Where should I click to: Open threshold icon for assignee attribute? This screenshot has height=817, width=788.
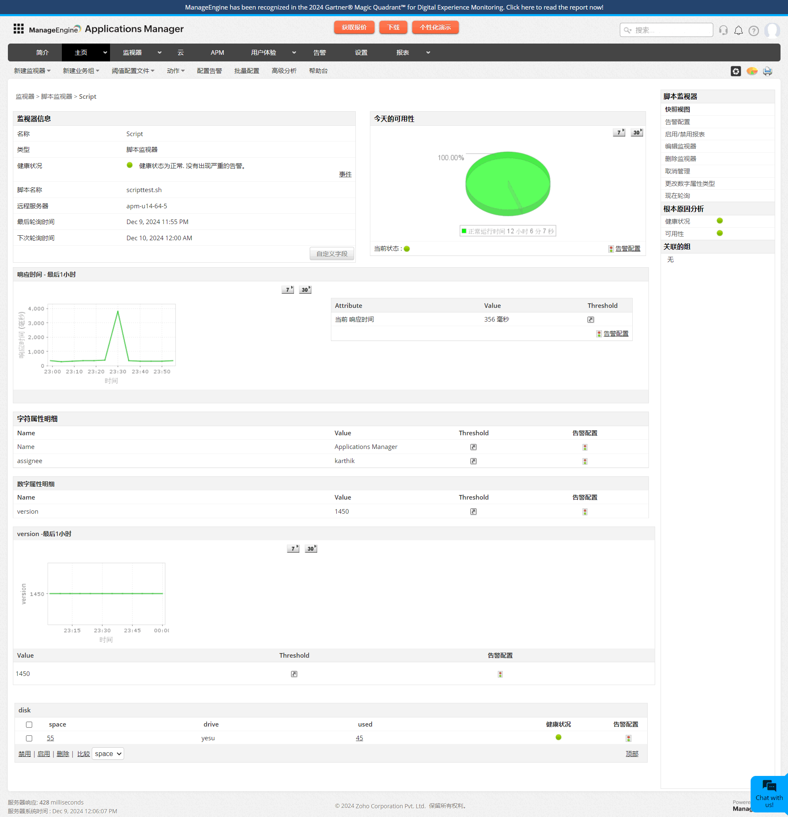tap(473, 461)
